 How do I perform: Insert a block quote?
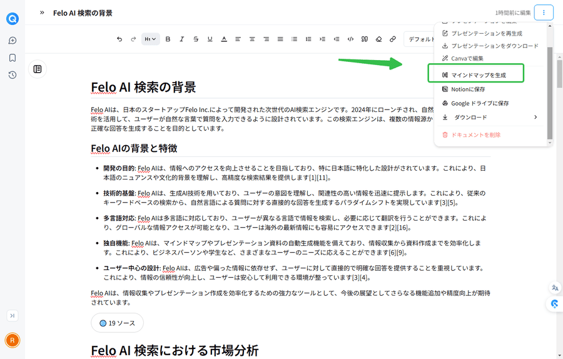pos(365,39)
